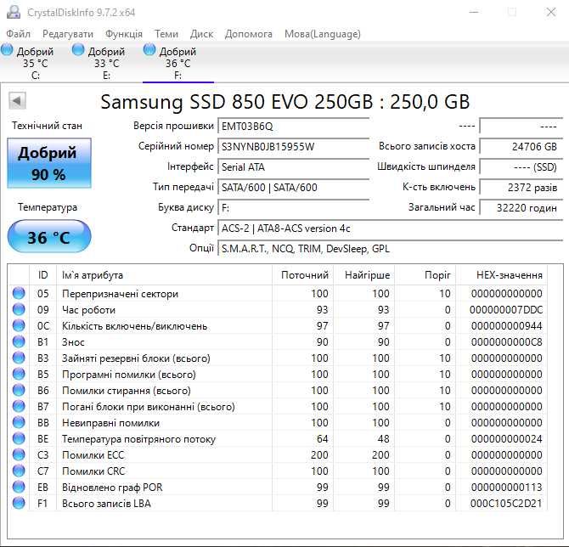Open the Функція menu
The height and width of the screenshot is (547, 569).
tap(124, 34)
